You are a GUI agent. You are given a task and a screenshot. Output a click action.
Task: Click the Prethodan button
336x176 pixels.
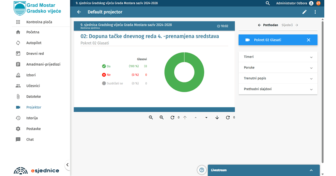[x=268, y=25]
